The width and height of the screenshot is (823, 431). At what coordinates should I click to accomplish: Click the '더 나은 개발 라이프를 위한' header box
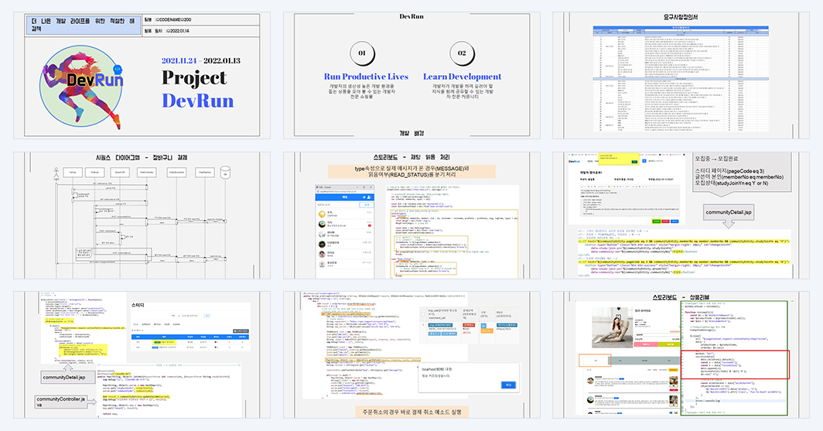83,25
